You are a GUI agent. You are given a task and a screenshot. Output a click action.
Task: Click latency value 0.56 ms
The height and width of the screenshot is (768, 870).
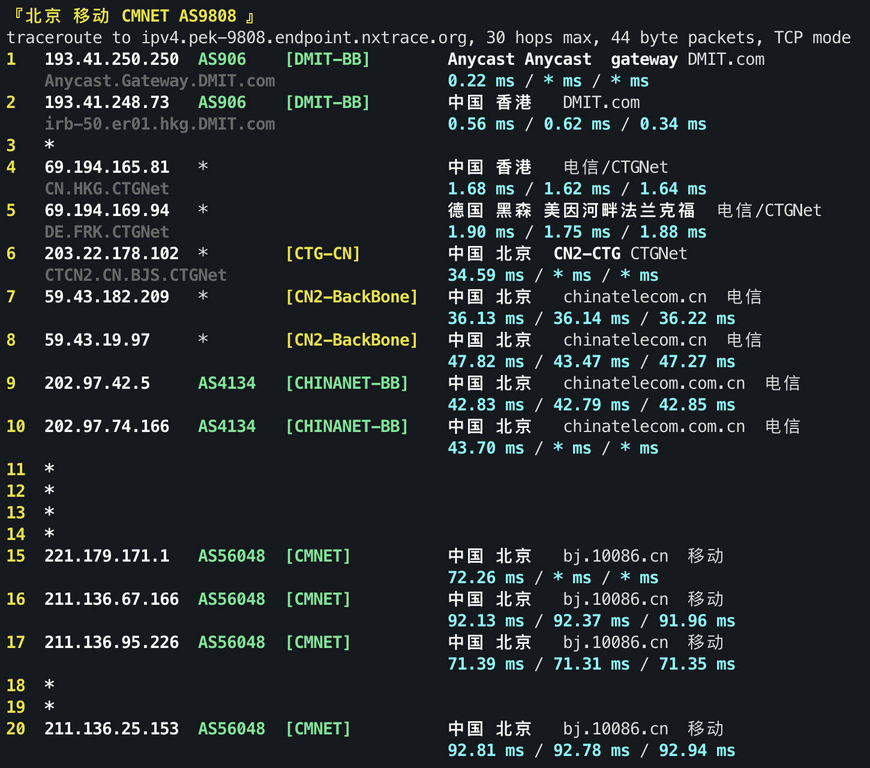(x=481, y=124)
